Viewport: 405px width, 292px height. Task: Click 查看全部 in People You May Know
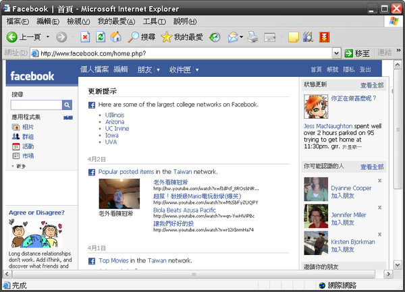[372, 167]
